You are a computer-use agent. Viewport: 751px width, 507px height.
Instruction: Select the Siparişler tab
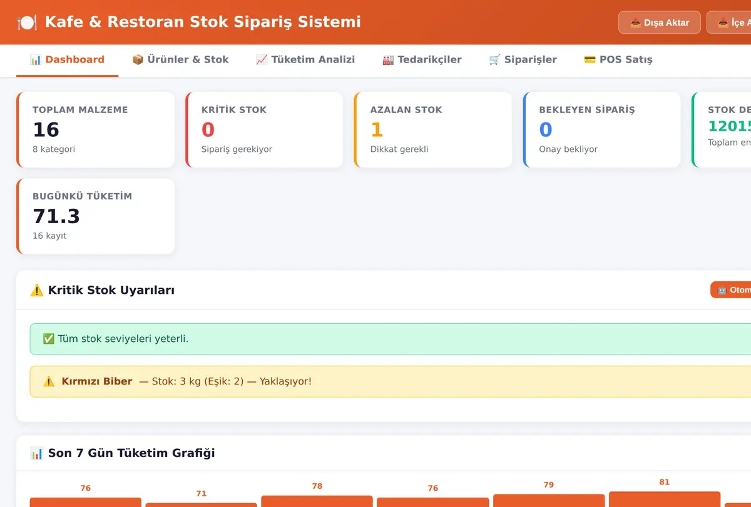(x=523, y=60)
